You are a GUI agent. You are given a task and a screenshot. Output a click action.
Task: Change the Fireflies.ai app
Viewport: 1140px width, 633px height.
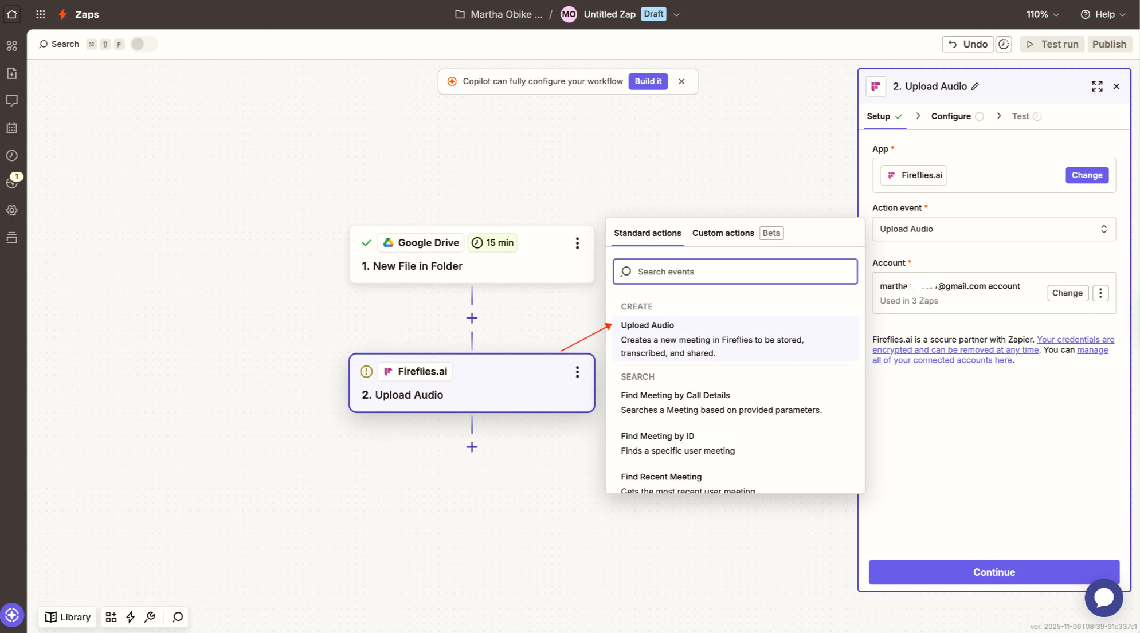pos(1087,175)
